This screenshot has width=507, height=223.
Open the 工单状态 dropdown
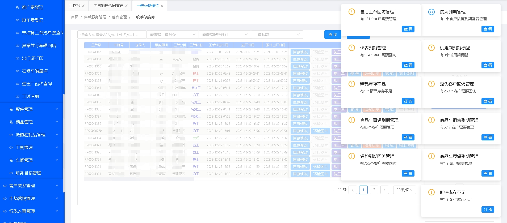pyautogui.click(x=277, y=35)
